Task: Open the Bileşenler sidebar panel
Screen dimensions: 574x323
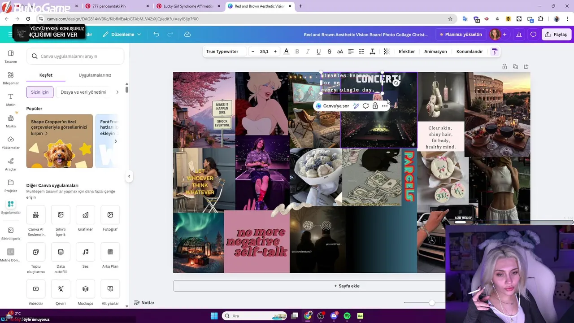Action: (x=11, y=78)
